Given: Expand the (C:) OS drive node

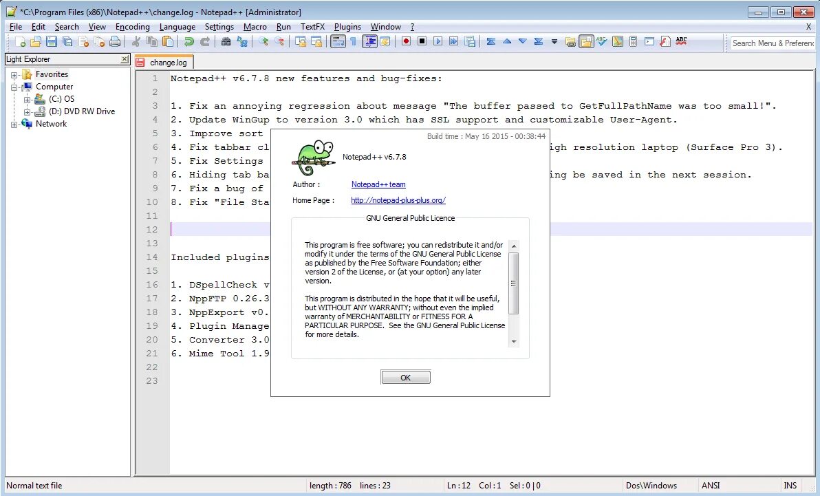Looking at the screenshot, I should coord(27,100).
